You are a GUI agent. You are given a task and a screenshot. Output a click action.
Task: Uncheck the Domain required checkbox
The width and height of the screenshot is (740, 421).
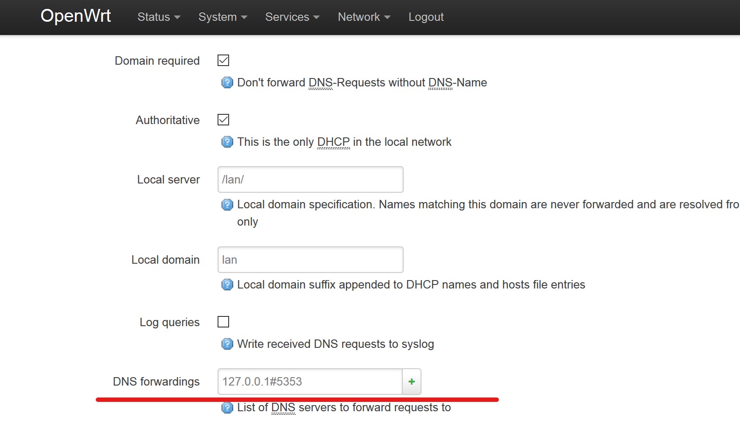[223, 60]
